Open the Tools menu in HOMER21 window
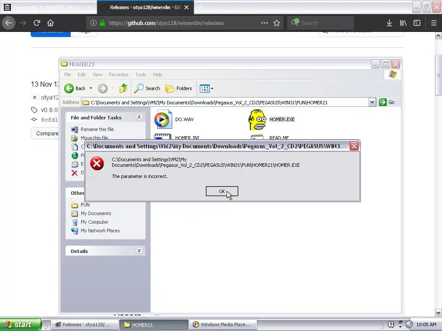This screenshot has width=442, height=331. [140, 75]
